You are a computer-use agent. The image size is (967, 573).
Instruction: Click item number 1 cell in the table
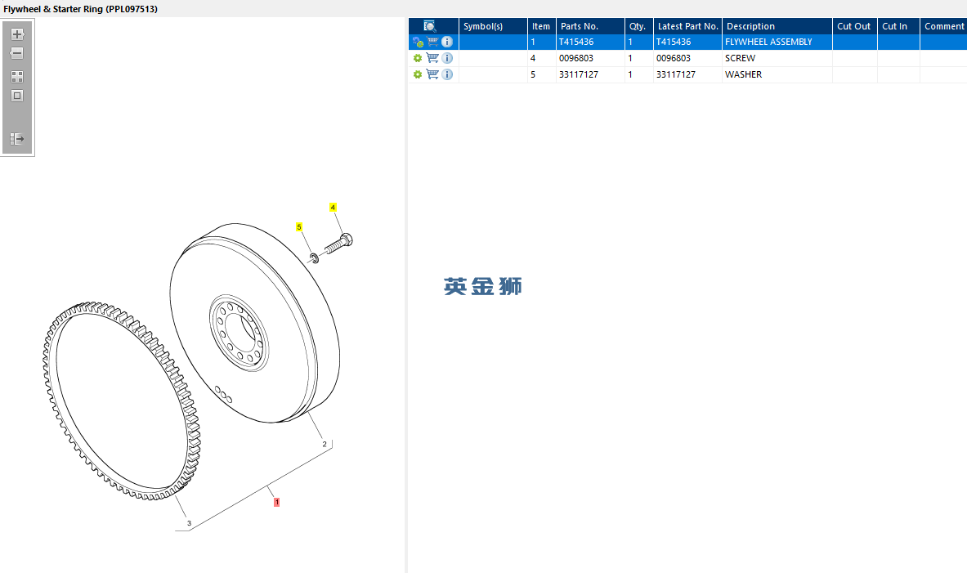pos(541,42)
